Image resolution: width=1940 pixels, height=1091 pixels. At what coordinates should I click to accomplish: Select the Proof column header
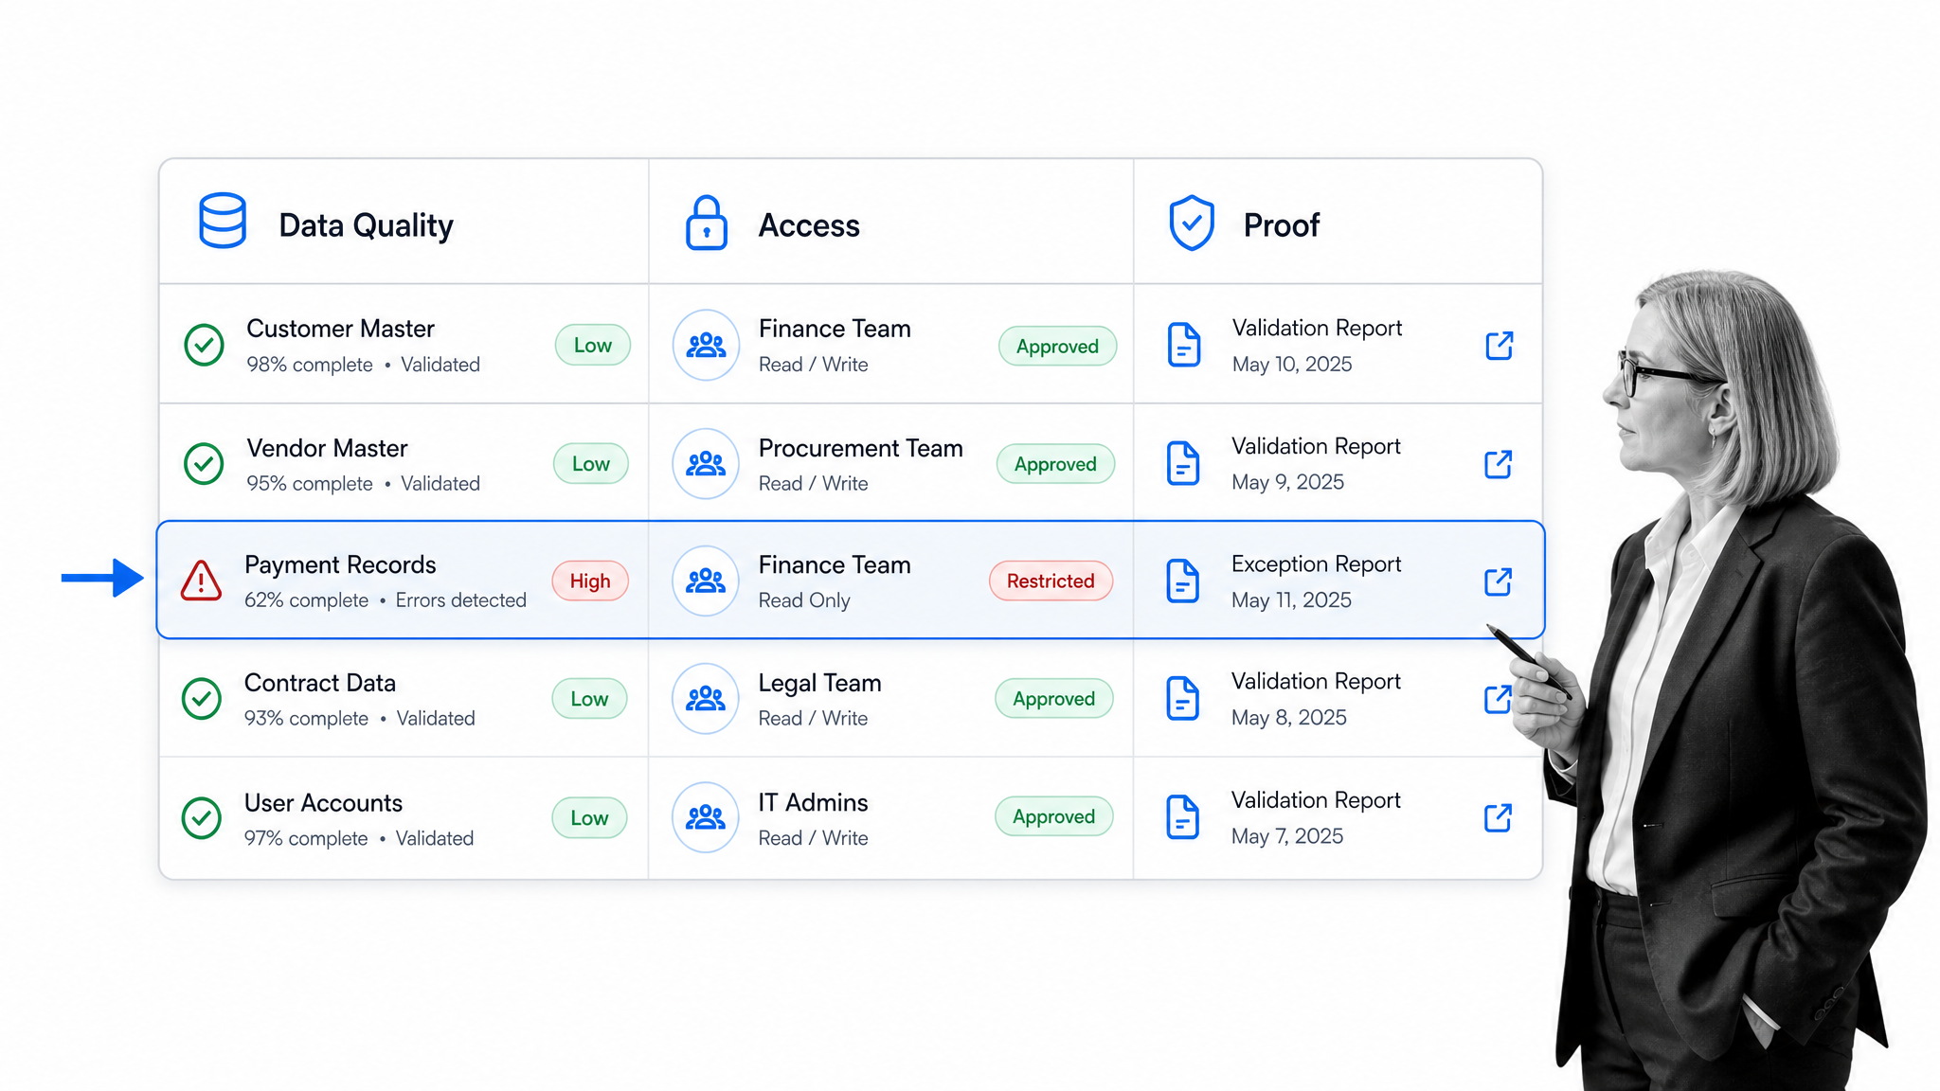coord(1281,225)
